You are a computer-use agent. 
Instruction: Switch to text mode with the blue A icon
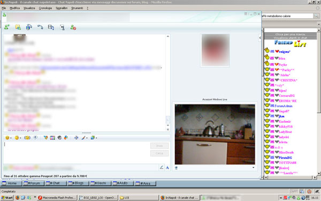tap(167, 168)
